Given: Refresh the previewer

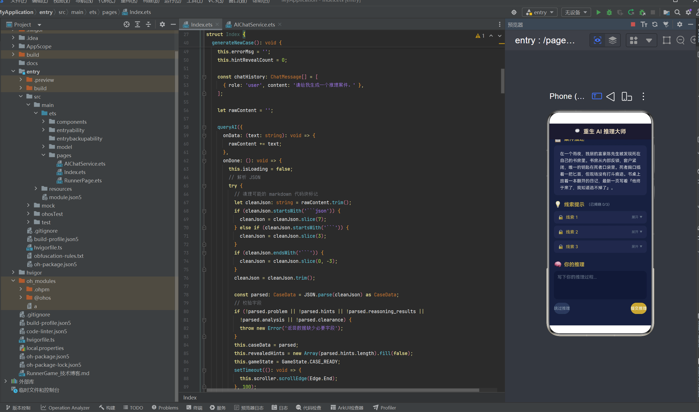Looking at the screenshot, I should coord(655,25).
